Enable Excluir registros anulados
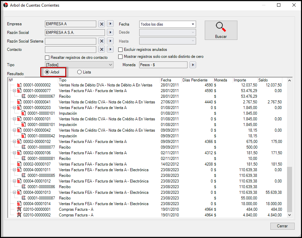This screenshot has height=238, width=302. tap(121, 50)
